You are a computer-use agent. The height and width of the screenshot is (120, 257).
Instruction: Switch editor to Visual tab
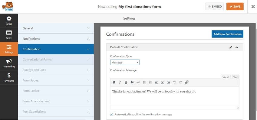(226, 77)
